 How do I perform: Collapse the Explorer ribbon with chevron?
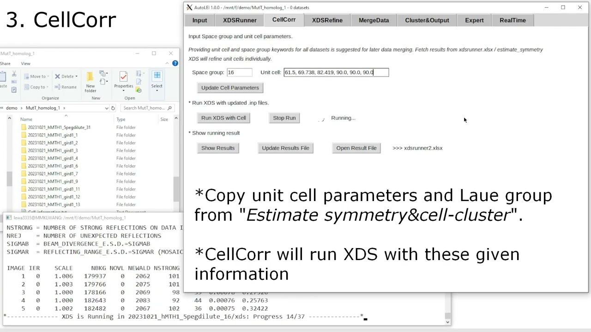click(168, 64)
